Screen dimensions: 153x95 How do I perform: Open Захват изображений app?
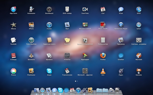coord(85,40)
